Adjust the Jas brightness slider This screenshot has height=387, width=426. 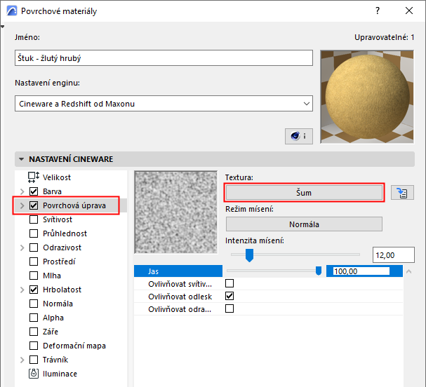point(319,271)
